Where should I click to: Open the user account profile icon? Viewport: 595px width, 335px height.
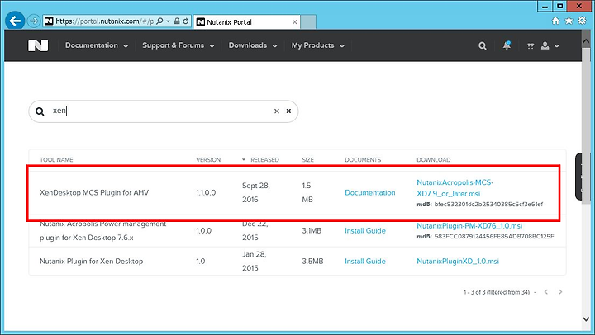[545, 46]
